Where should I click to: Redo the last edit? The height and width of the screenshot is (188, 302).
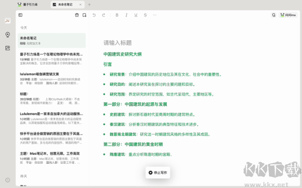point(104,15)
